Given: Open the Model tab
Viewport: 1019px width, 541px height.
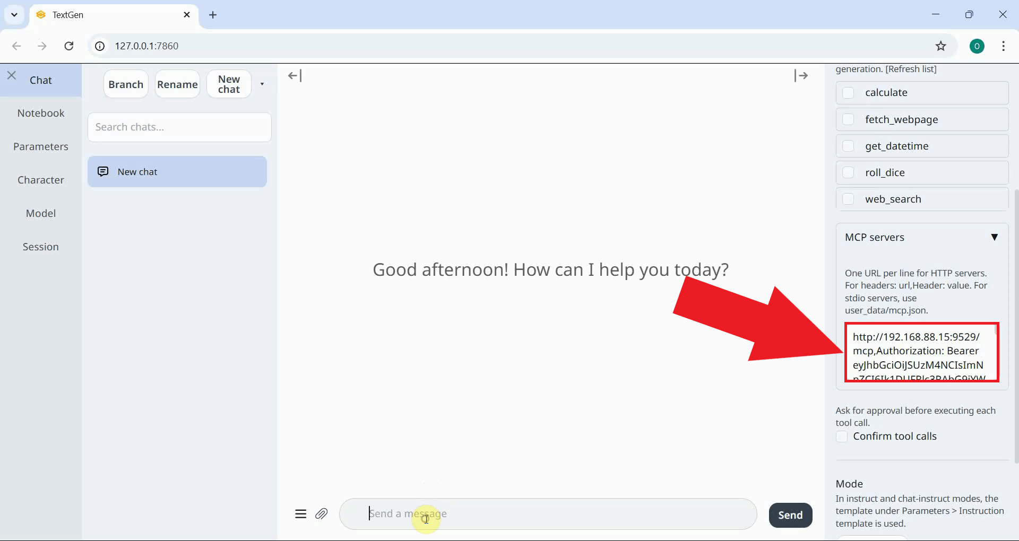Looking at the screenshot, I should coord(41,213).
